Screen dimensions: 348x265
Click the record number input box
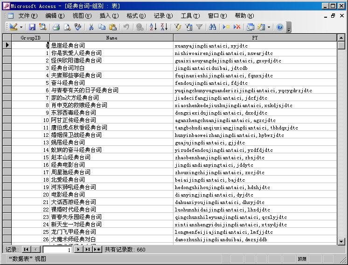tap(57, 250)
